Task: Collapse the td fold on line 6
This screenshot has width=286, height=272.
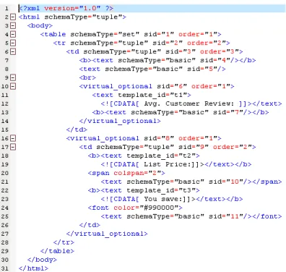Action: (13, 51)
